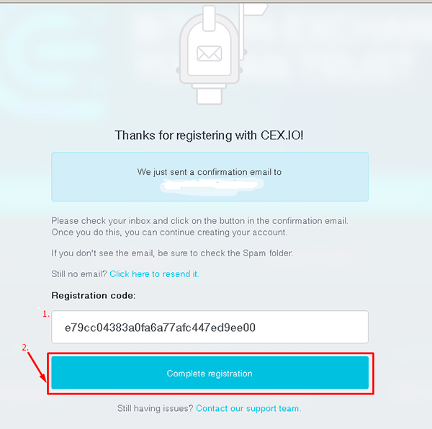Click the blue confirmation email notice box
The width and height of the screenshot is (432, 429).
[210, 177]
